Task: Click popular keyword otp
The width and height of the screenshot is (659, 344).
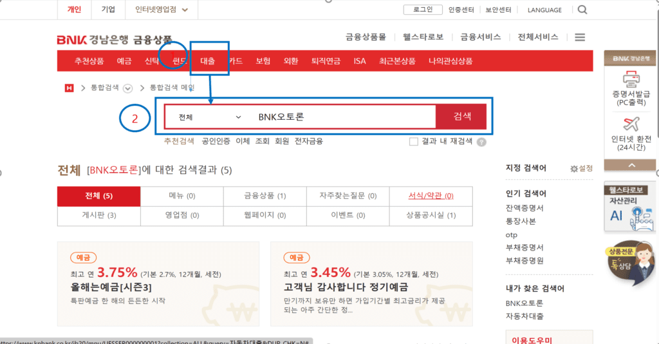Action: point(512,234)
